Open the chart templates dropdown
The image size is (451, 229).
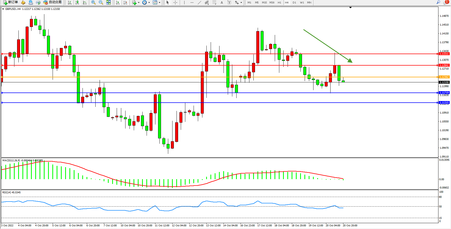pos(159,2)
